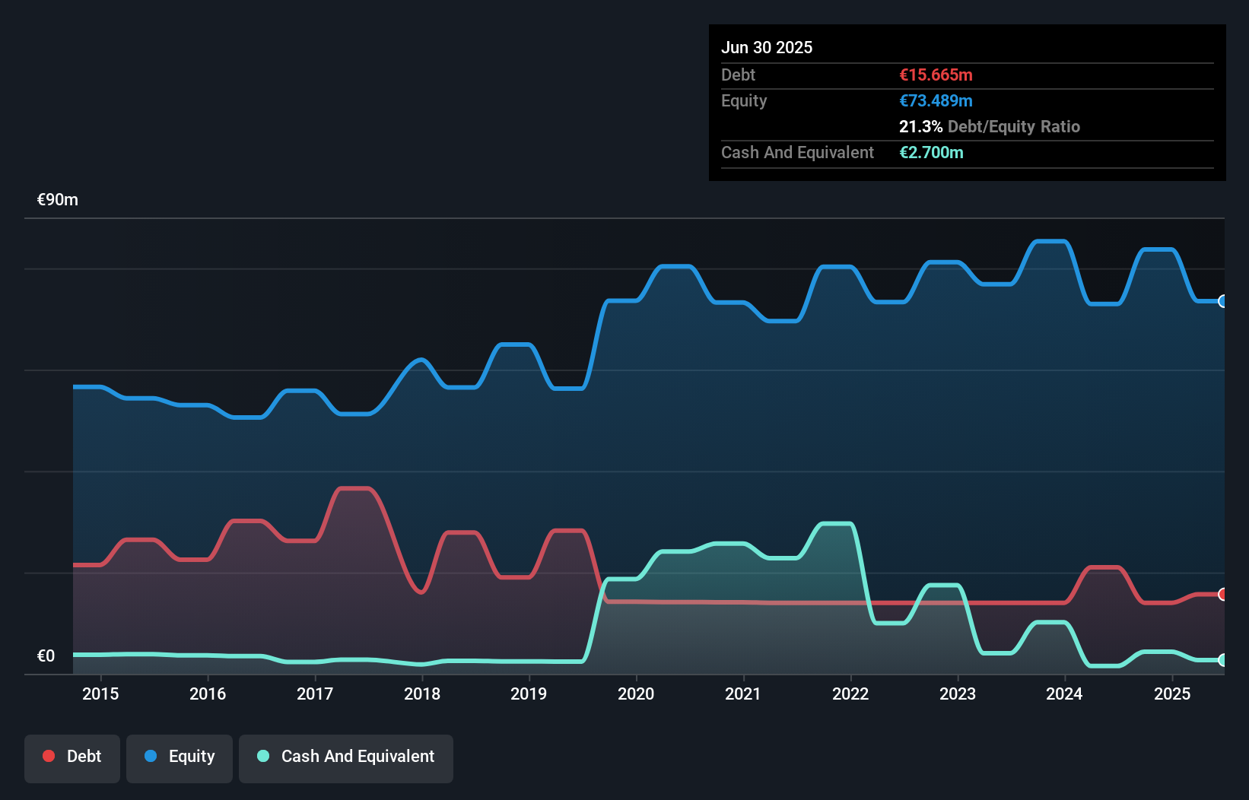Click the Equity value €73.489m in tooltip
The width and height of the screenshot is (1249, 800).
click(x=936, y=100)
